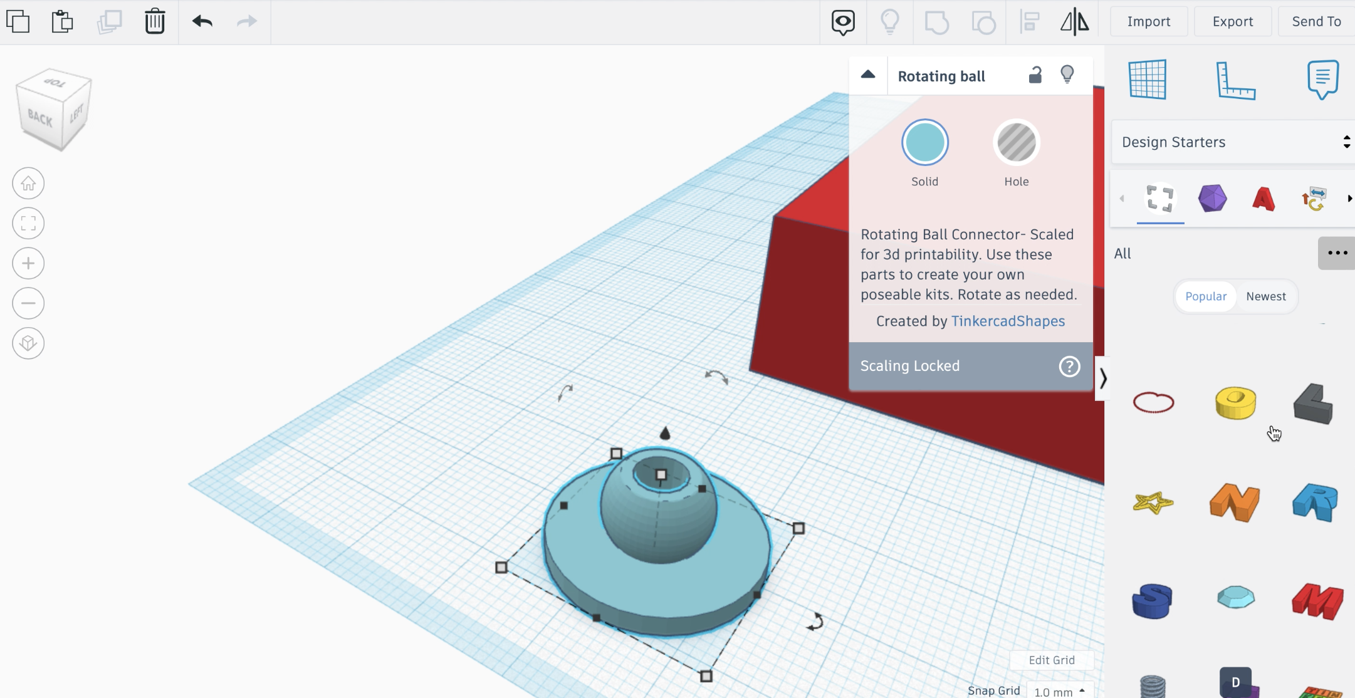
Task: Click the Align tool icon
Action: 1030,22
